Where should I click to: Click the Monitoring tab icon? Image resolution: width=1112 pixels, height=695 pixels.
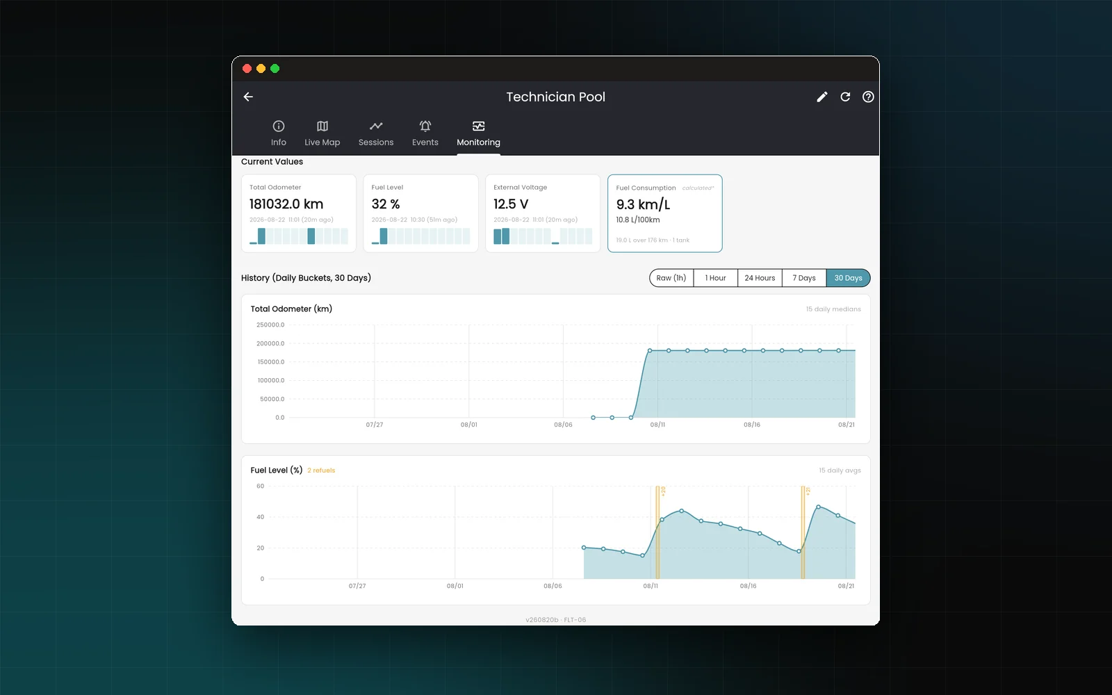[x=478, y=126]
